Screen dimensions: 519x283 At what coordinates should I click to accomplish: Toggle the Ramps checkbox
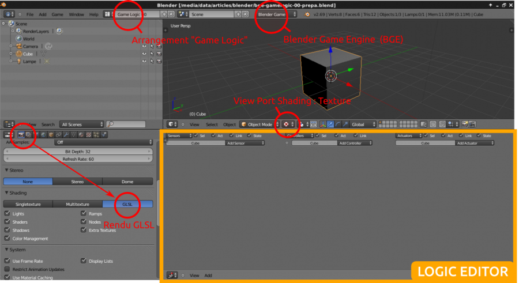(x=84, y=213)
